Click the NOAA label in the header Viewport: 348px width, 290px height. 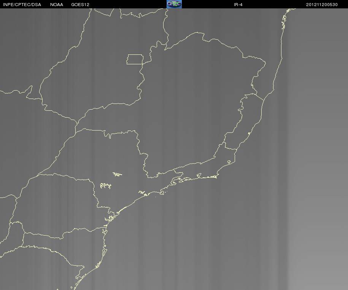(x=57, y=5)
